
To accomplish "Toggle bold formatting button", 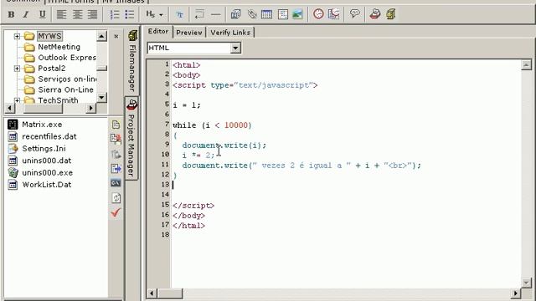I will pyautogui.click(x=11, y=15).
